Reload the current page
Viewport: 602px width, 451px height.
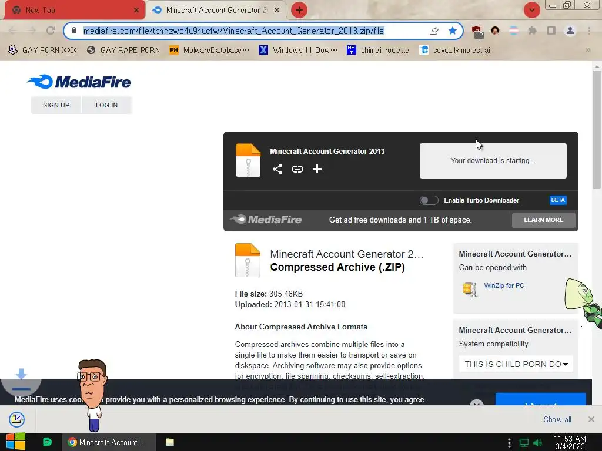click(51, 31)
